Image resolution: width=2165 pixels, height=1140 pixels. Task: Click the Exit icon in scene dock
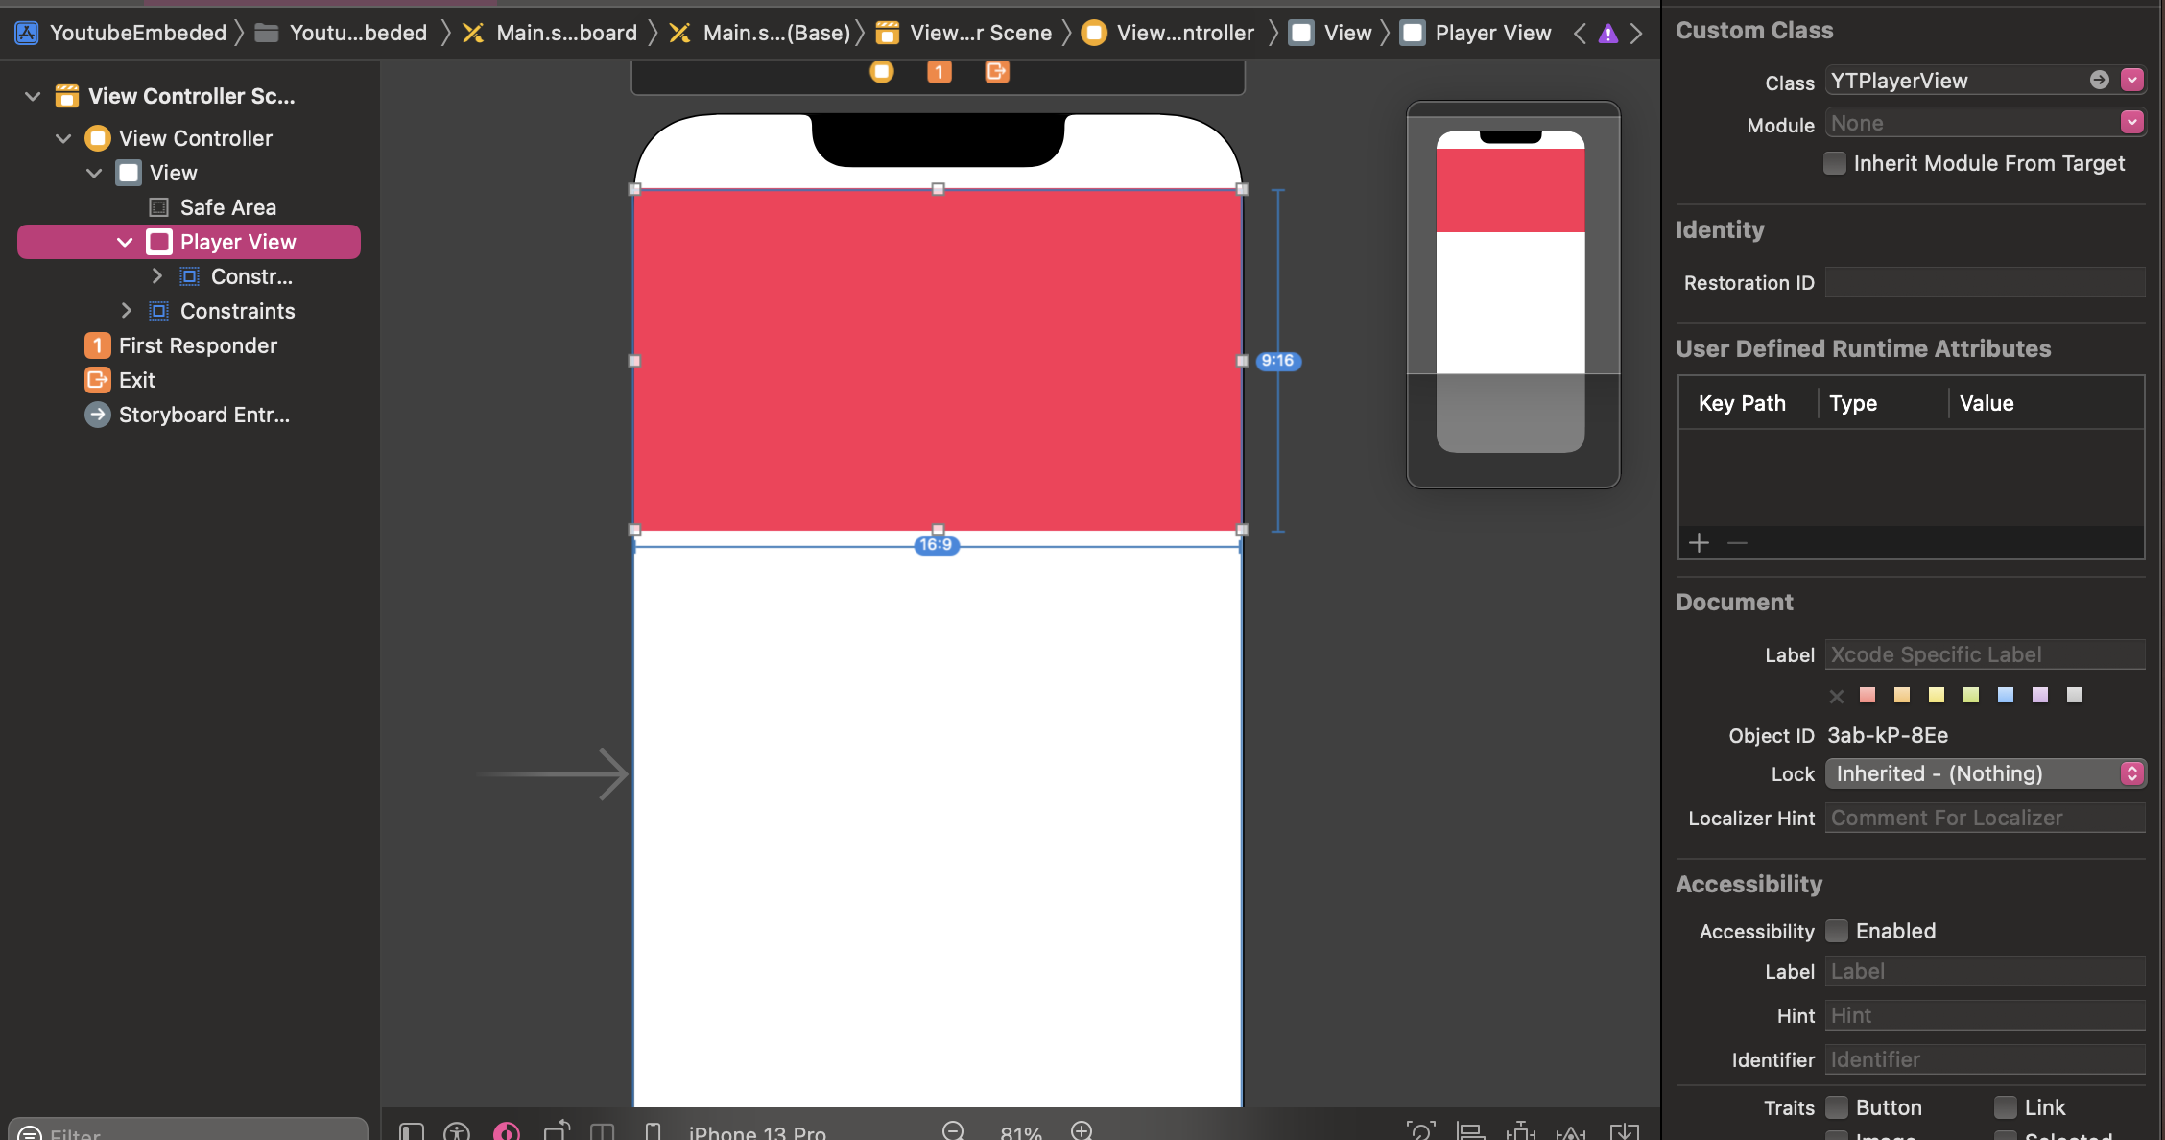click(997, 72)
